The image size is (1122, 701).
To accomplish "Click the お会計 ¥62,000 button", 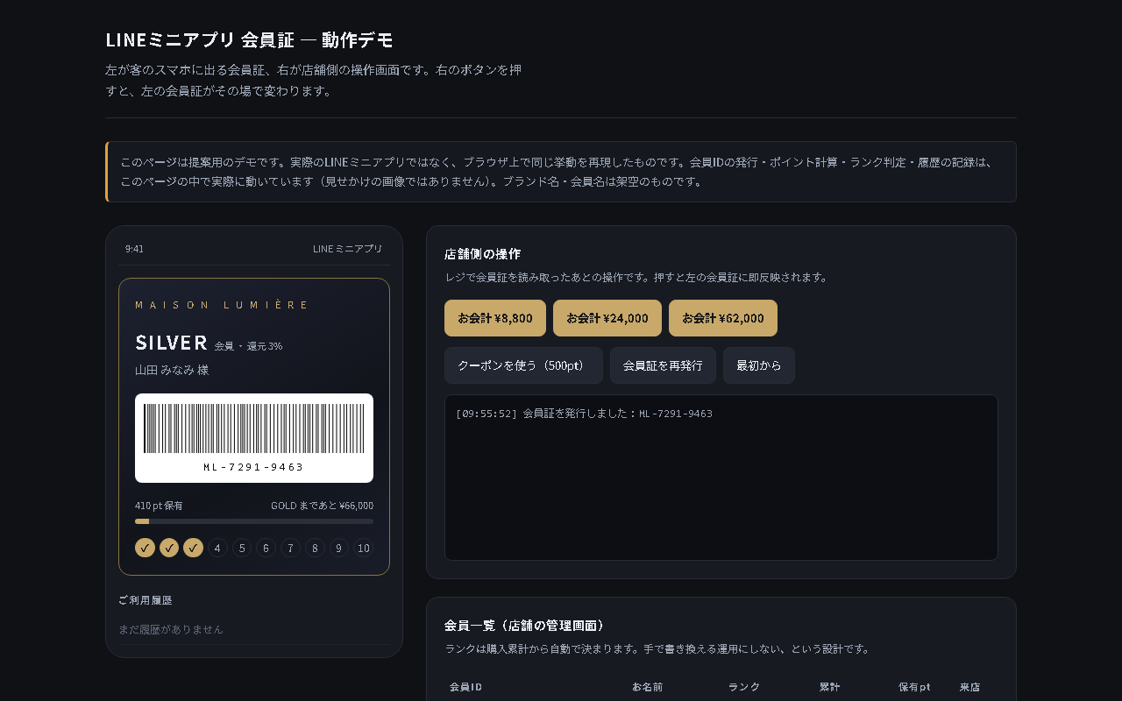I will point(723,318).
